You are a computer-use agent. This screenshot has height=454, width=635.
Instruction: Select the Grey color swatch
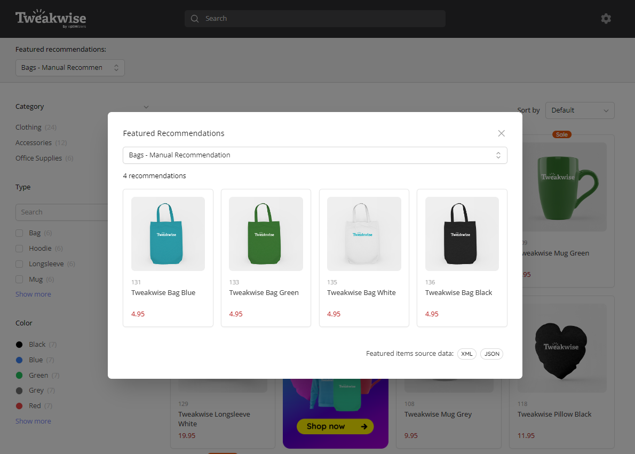pyautogui.click(x=19, y=391)
